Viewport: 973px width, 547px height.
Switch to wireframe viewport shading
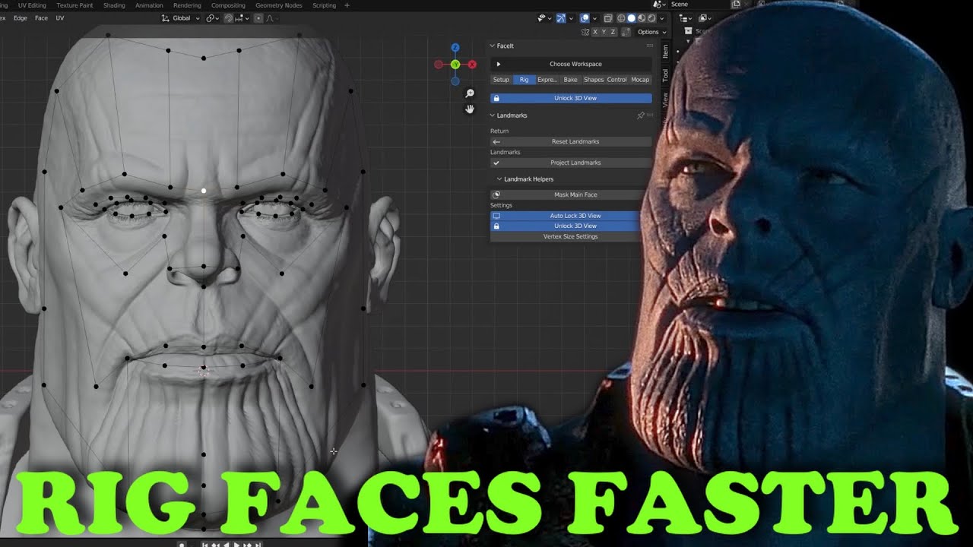click(621, 18)
